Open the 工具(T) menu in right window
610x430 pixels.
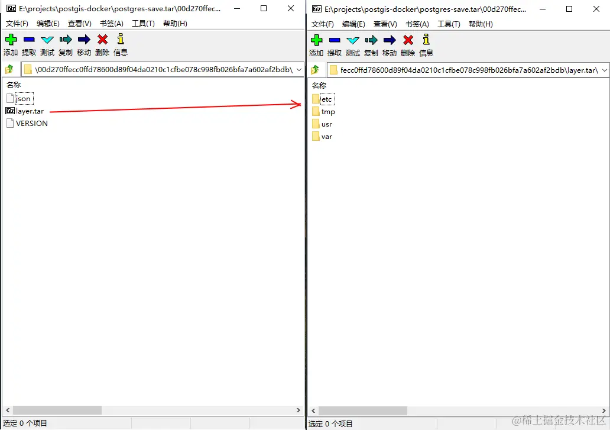(x=449, y=24)
